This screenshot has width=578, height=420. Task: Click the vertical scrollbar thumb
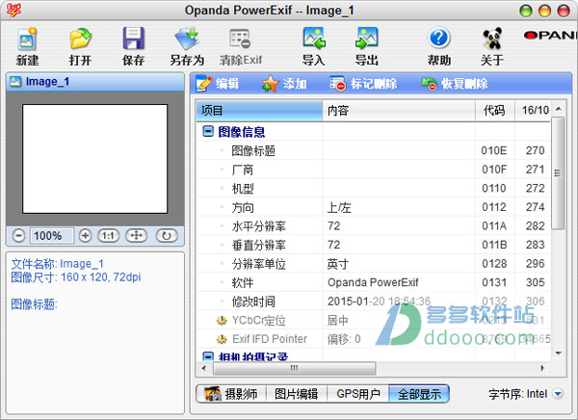[x=558, y=173]
